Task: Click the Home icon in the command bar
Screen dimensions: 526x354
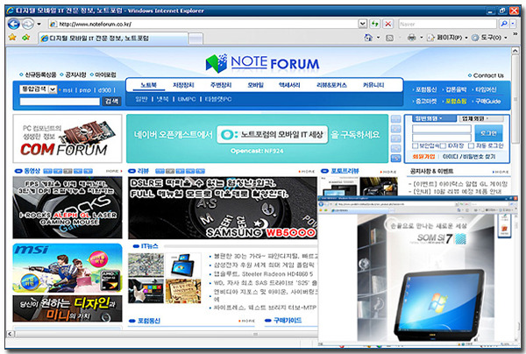Action: pyautogui.click(x=368, y=38)
